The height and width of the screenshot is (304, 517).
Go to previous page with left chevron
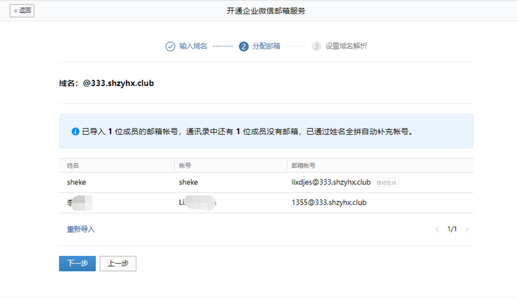tap(437, 229)
